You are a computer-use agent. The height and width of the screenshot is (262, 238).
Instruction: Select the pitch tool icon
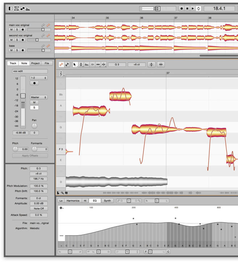(81, 65)
